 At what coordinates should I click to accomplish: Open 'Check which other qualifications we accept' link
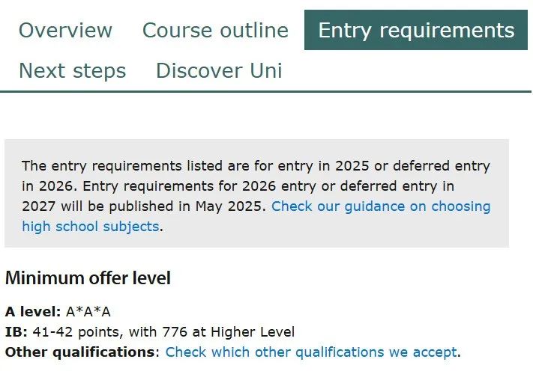(311, 352)
